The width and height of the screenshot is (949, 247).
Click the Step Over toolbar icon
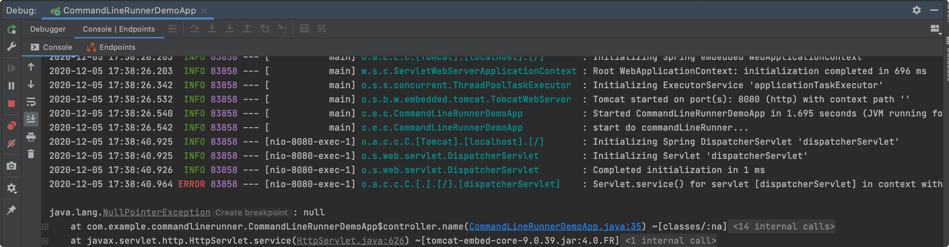(x=195, y=29)
